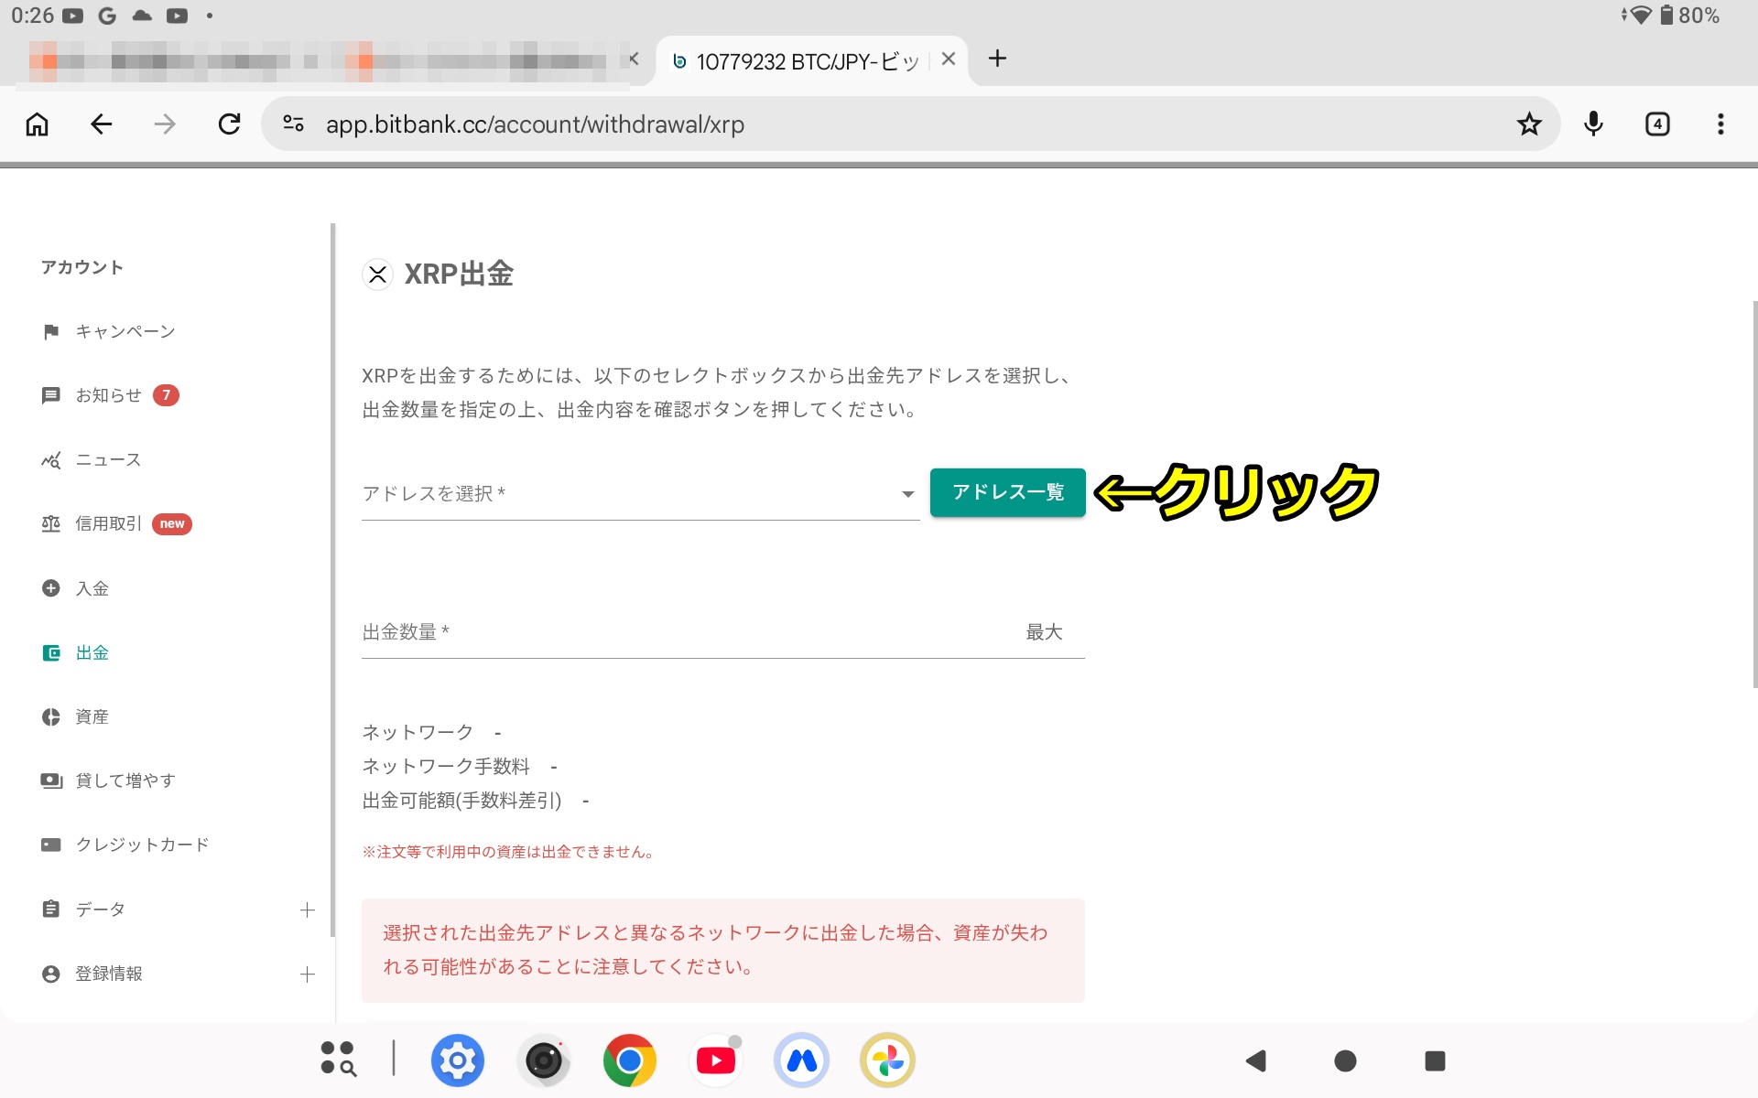The width and height of the screenshot is (1758, 1098).
Task: Launch Google Photos from the taskbar
Action: pos(887,1060)
